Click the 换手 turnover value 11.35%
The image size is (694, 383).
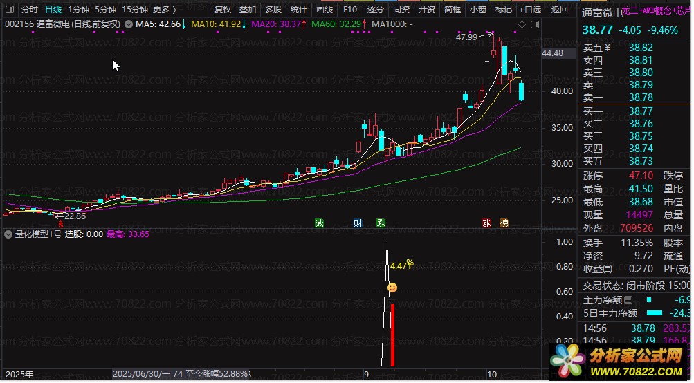(637, 243)
